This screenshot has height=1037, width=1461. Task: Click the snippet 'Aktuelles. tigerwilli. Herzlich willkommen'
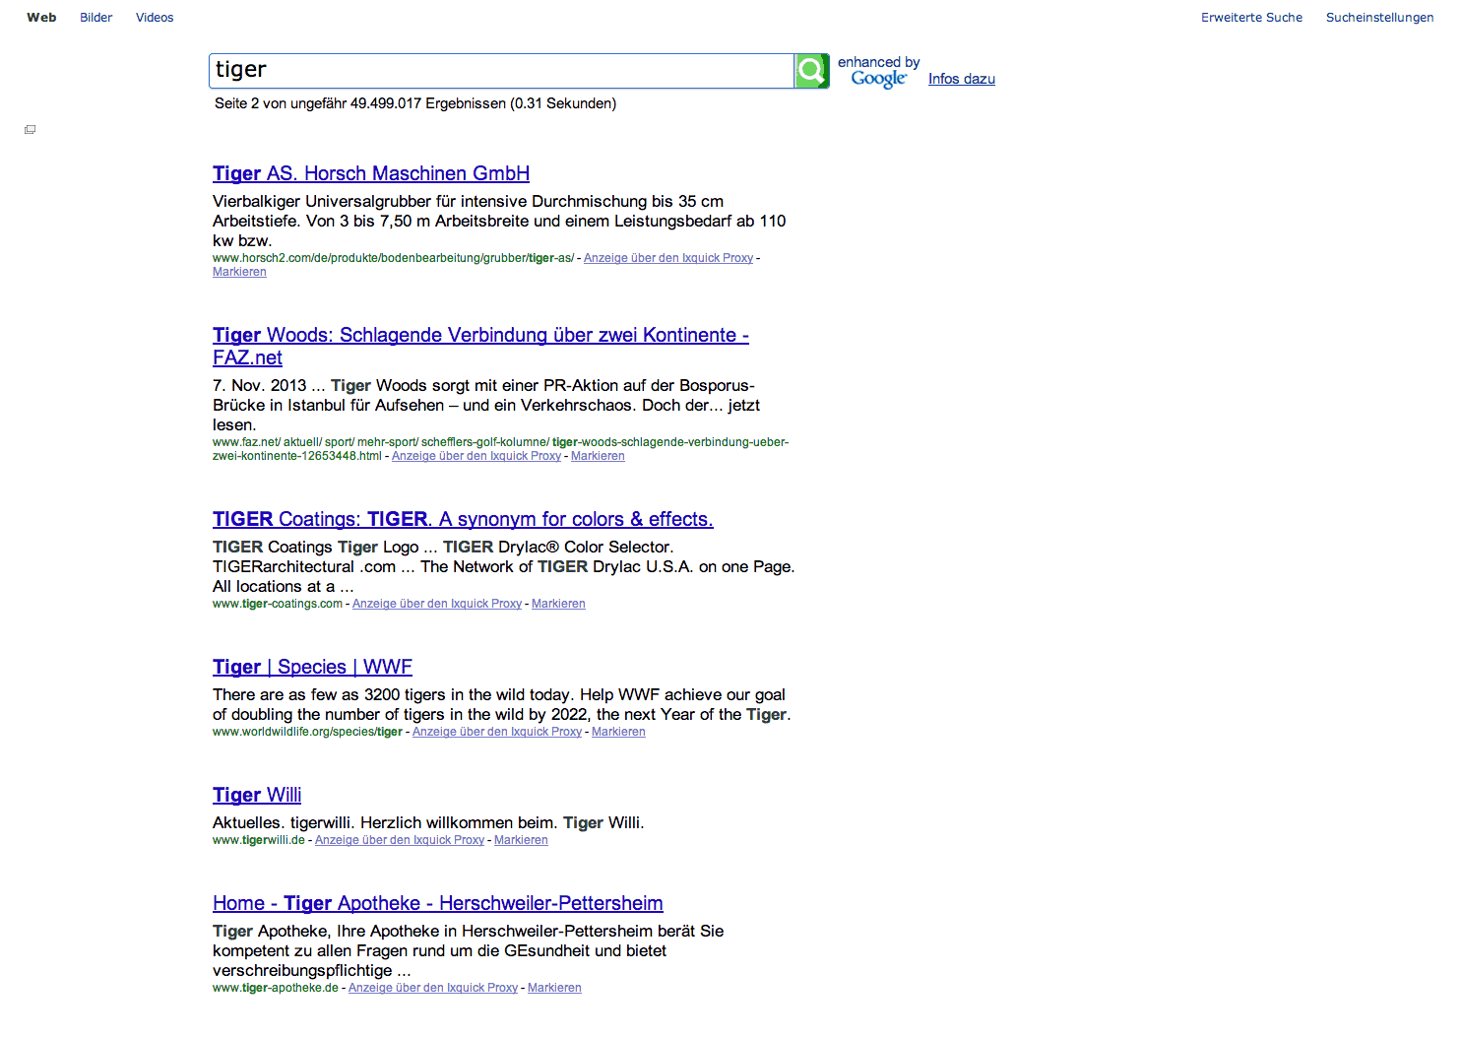click(428, 822)
